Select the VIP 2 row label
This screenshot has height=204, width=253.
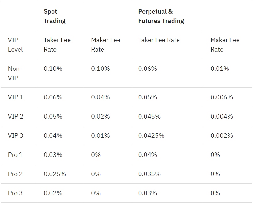coord(16,116)
